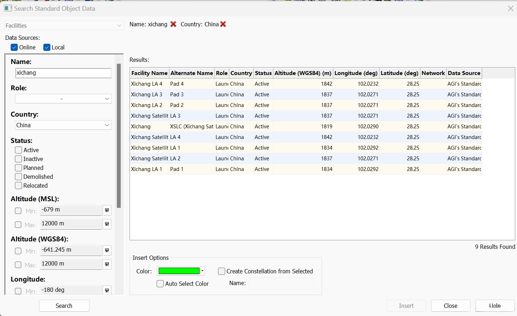Expand the Color picker dropdown arrow

pyautogui.click(x=202, y=271)
